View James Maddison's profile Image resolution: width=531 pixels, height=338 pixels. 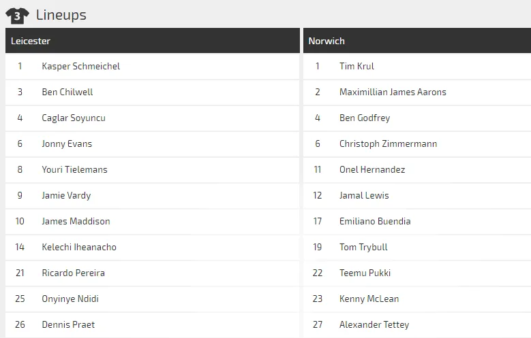click(x=76, y=221)
